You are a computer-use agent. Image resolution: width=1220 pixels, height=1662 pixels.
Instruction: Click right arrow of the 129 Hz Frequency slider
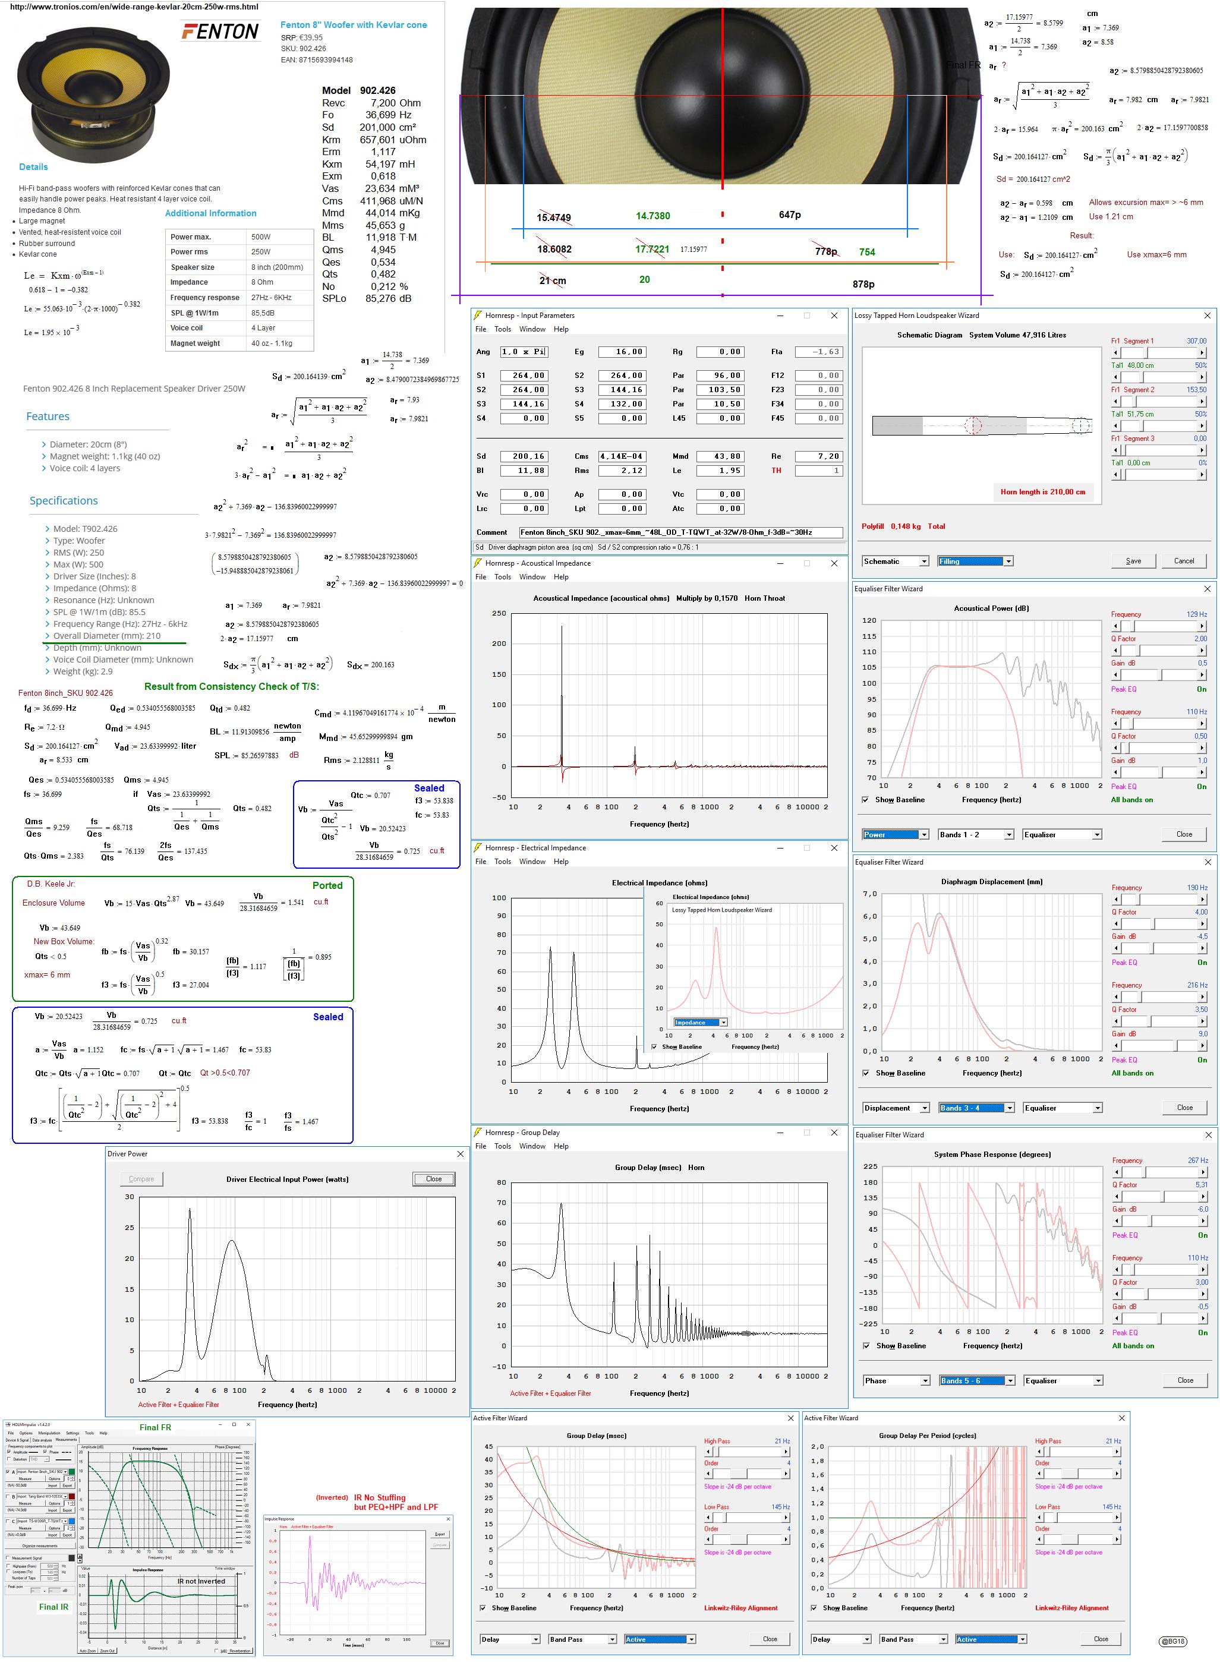click(1202, 626)
